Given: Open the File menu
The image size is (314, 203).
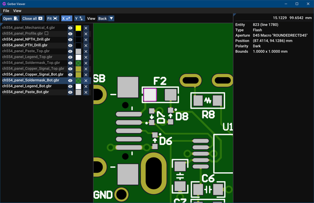Looking at the screenshot, I should (x=6, y=11).
